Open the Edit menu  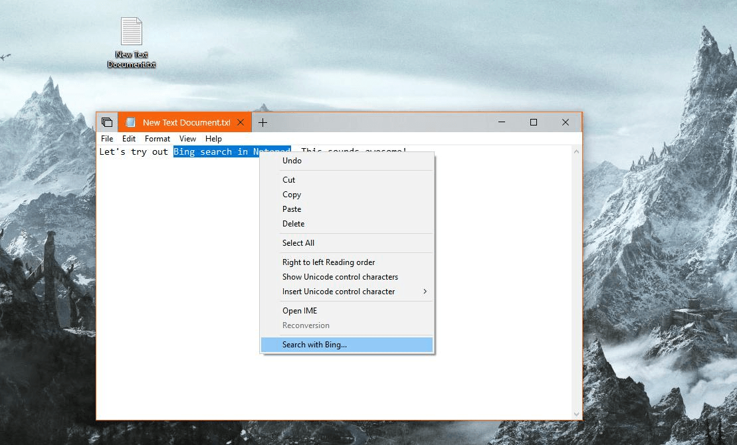(129, 139)
